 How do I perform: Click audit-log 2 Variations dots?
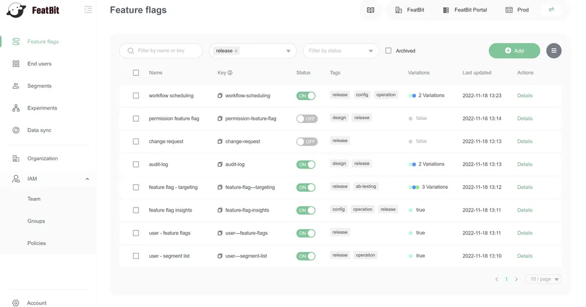pos(412,164)
